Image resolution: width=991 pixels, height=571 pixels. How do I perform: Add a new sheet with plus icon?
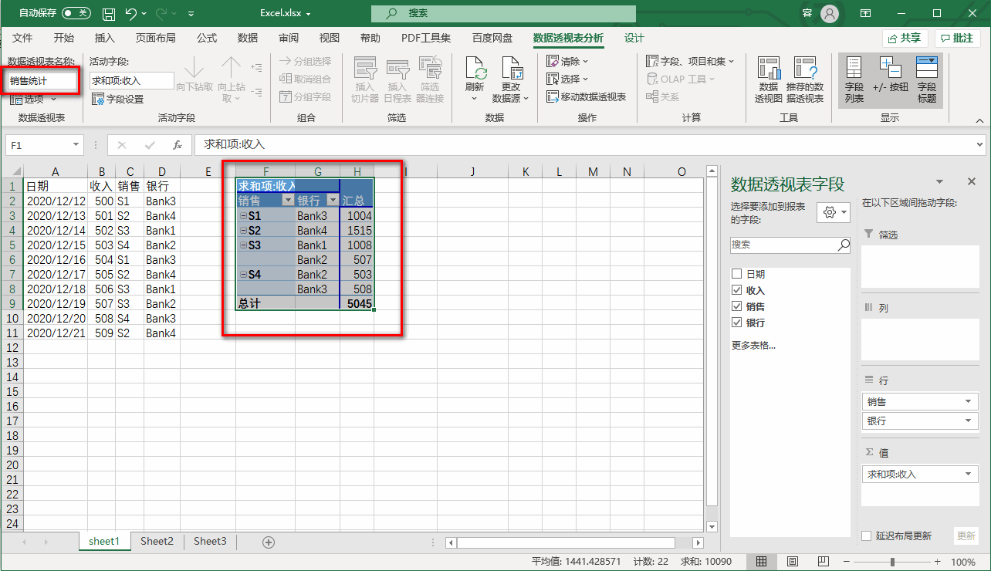[x=269, y=542]
